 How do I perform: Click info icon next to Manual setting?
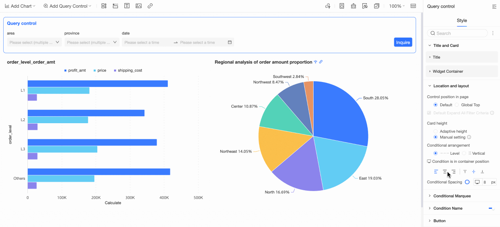click(469, 137)
